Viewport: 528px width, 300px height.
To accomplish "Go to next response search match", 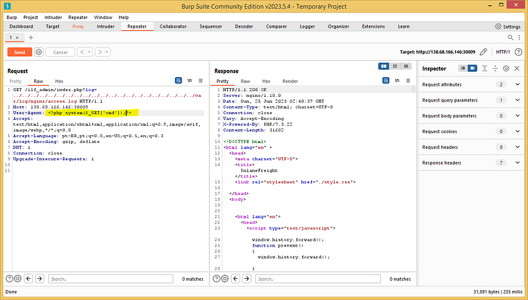I will click(247, 278).
